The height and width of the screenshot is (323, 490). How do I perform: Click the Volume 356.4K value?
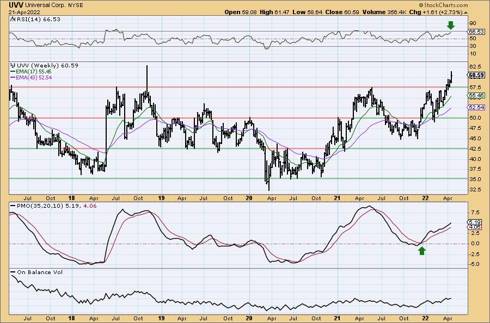(x=384, y=12)
